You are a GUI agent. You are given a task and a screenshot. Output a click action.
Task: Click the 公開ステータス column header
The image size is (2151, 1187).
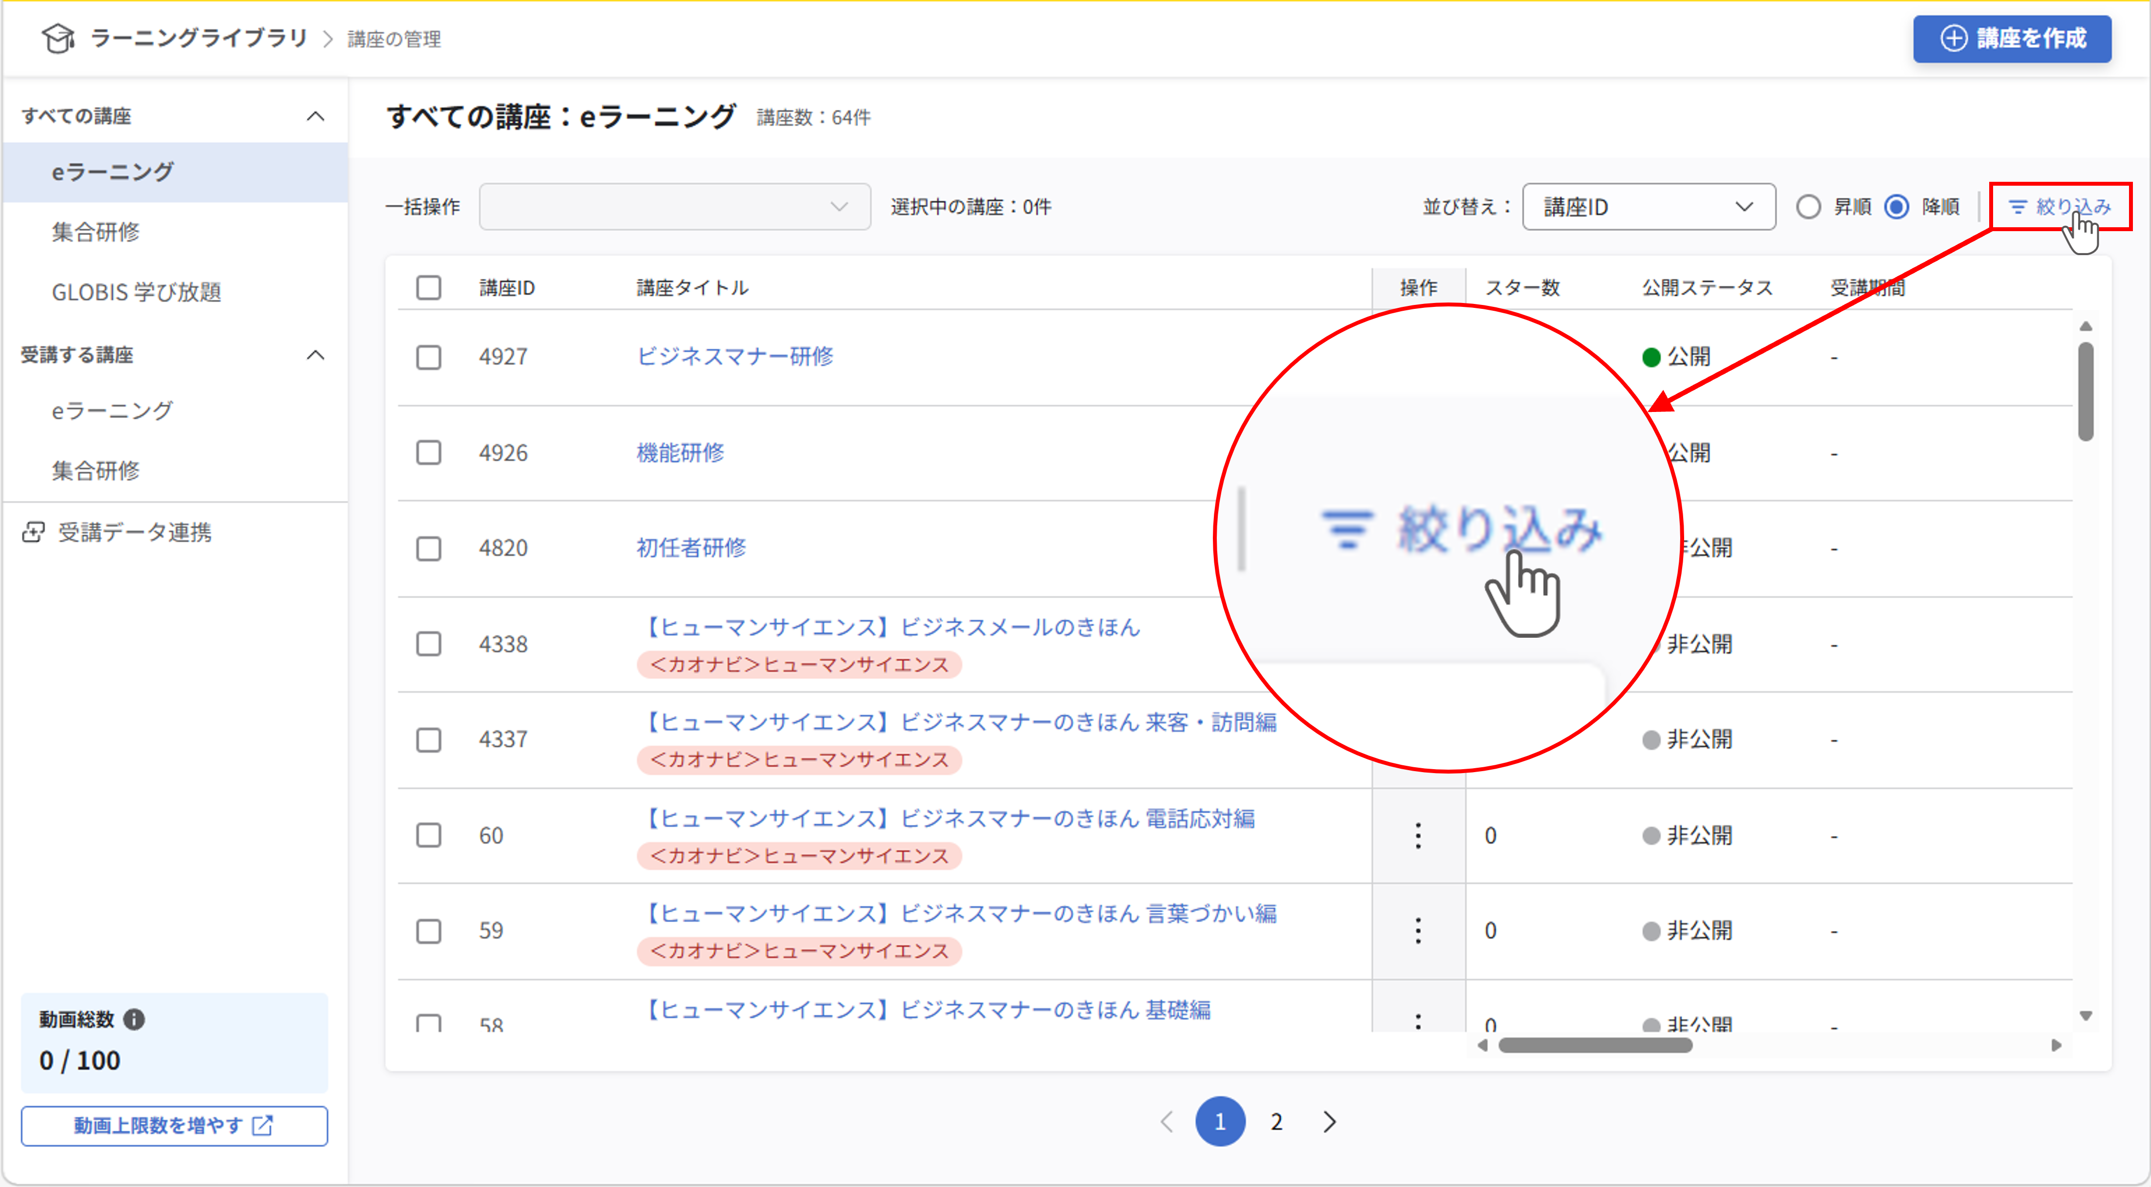(x=1707, y=287)
